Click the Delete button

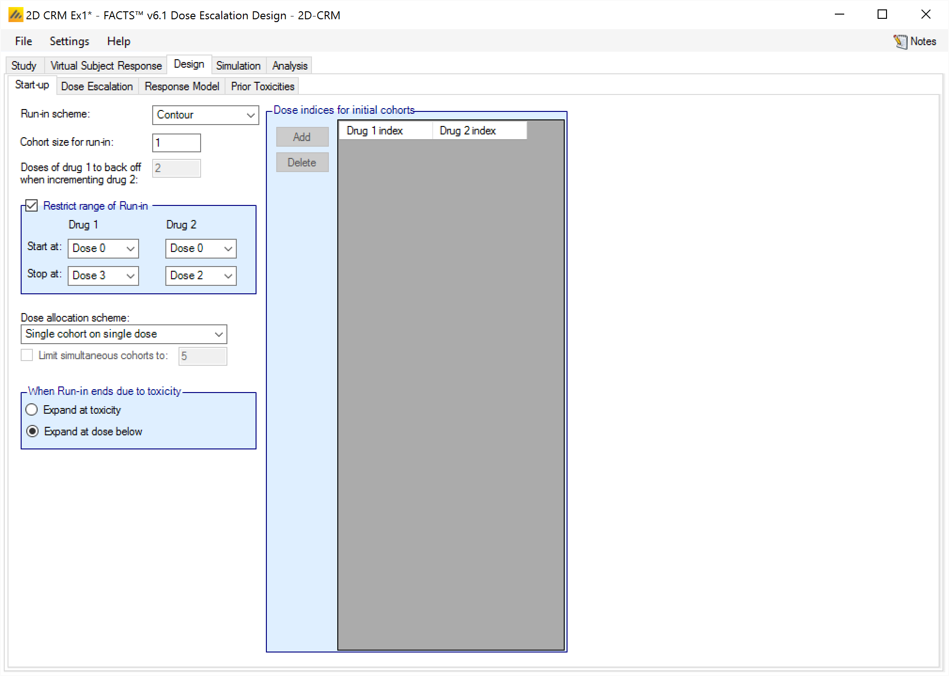pos(302,163)
